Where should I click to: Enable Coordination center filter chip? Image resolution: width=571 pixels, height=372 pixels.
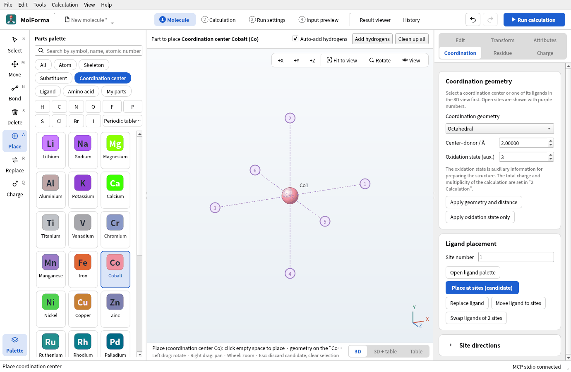[103, 78]
